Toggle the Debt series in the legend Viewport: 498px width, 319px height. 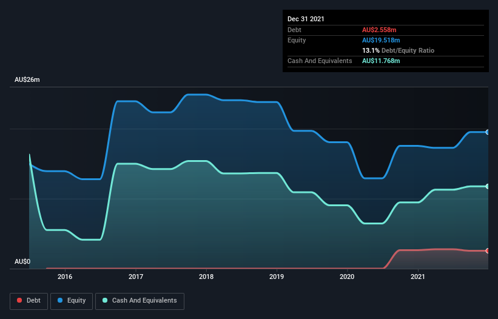pos(29,301)
